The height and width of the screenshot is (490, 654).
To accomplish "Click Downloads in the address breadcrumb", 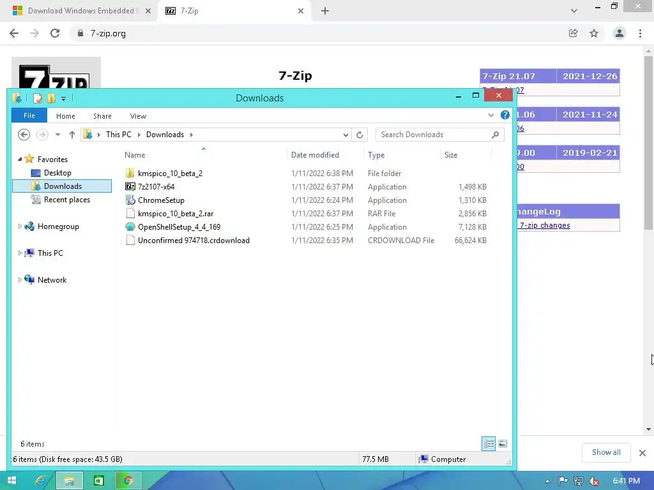I will click(x=165, y=135).
